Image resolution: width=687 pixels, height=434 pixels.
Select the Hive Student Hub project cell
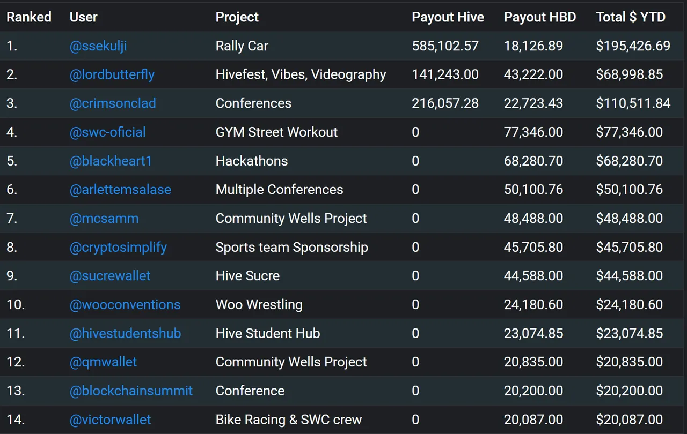268,333
